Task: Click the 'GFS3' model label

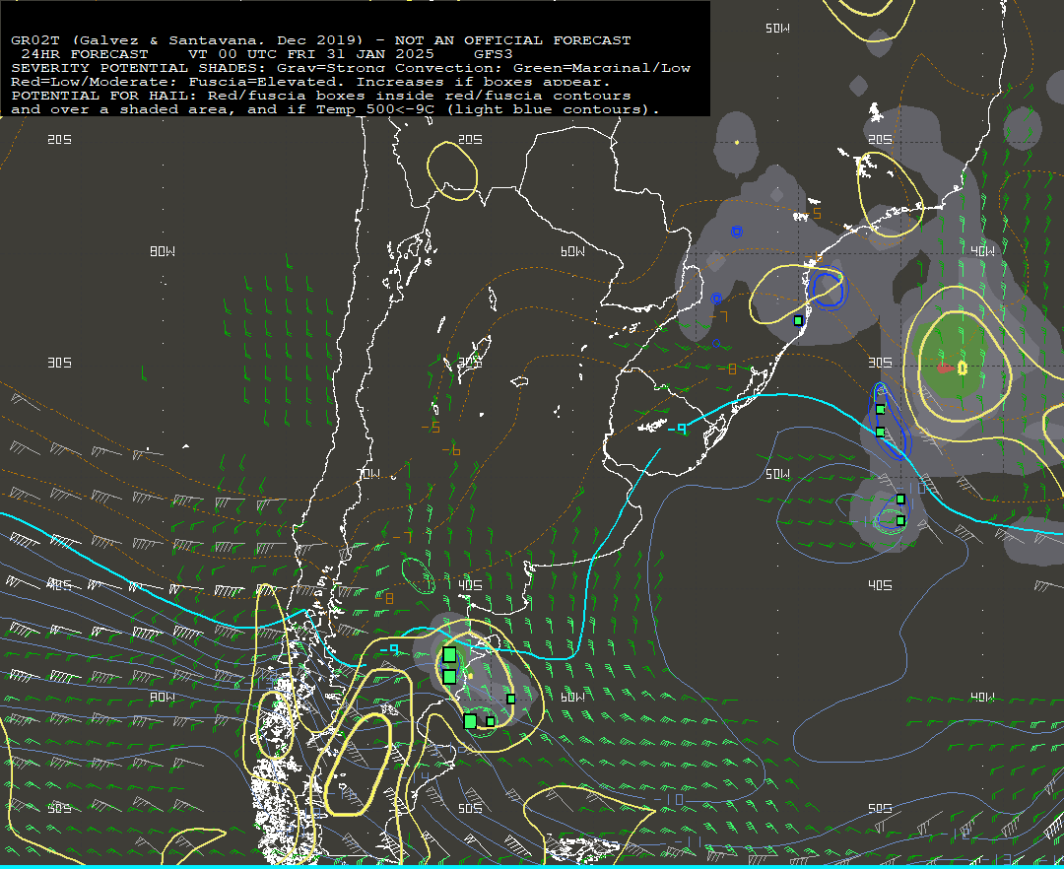Action: point(494,53)
